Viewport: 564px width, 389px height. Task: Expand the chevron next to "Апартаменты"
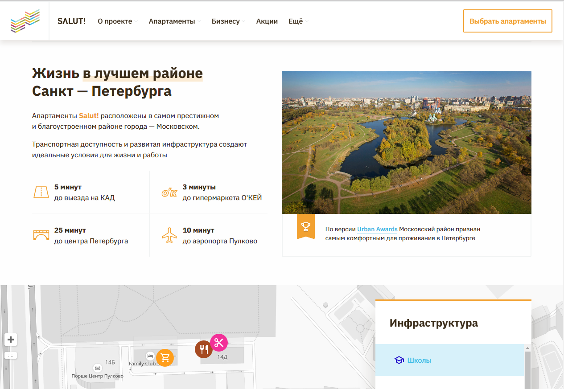199,21
